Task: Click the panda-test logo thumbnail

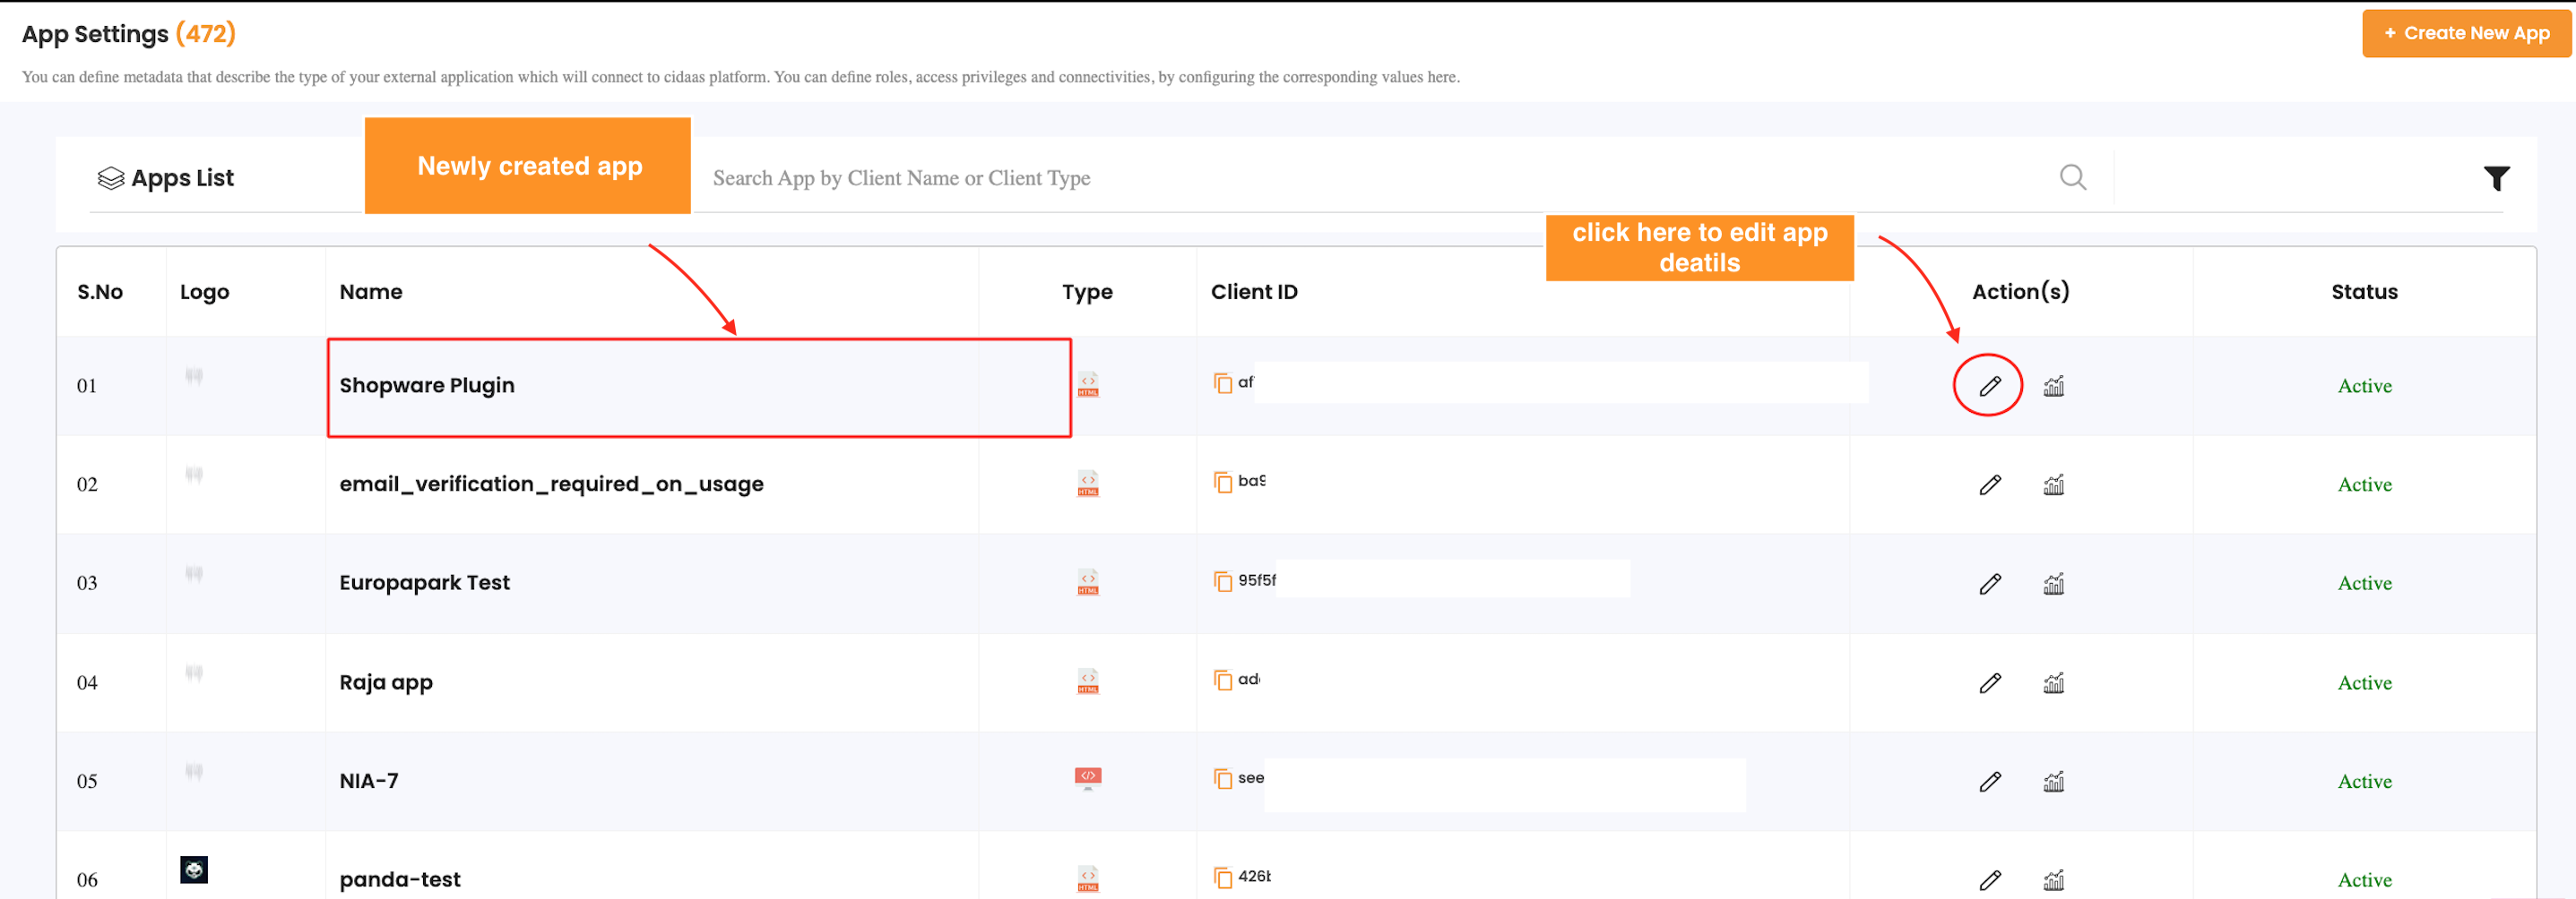Action: (x=194, y=869)
